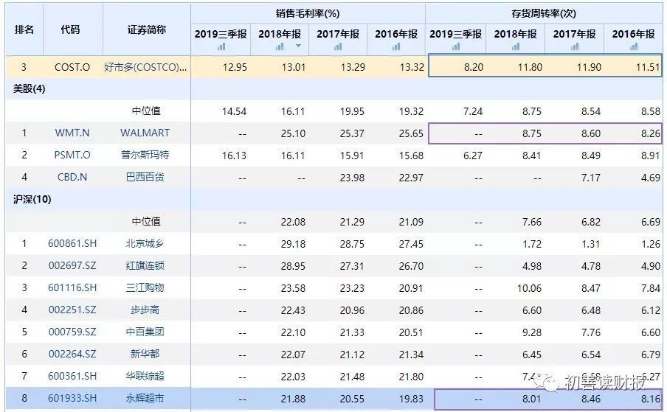Viewport: 667px width, 412px height.
Task: Click Costco inventory turnover value 8.20
Action: [x=474, y=67]
